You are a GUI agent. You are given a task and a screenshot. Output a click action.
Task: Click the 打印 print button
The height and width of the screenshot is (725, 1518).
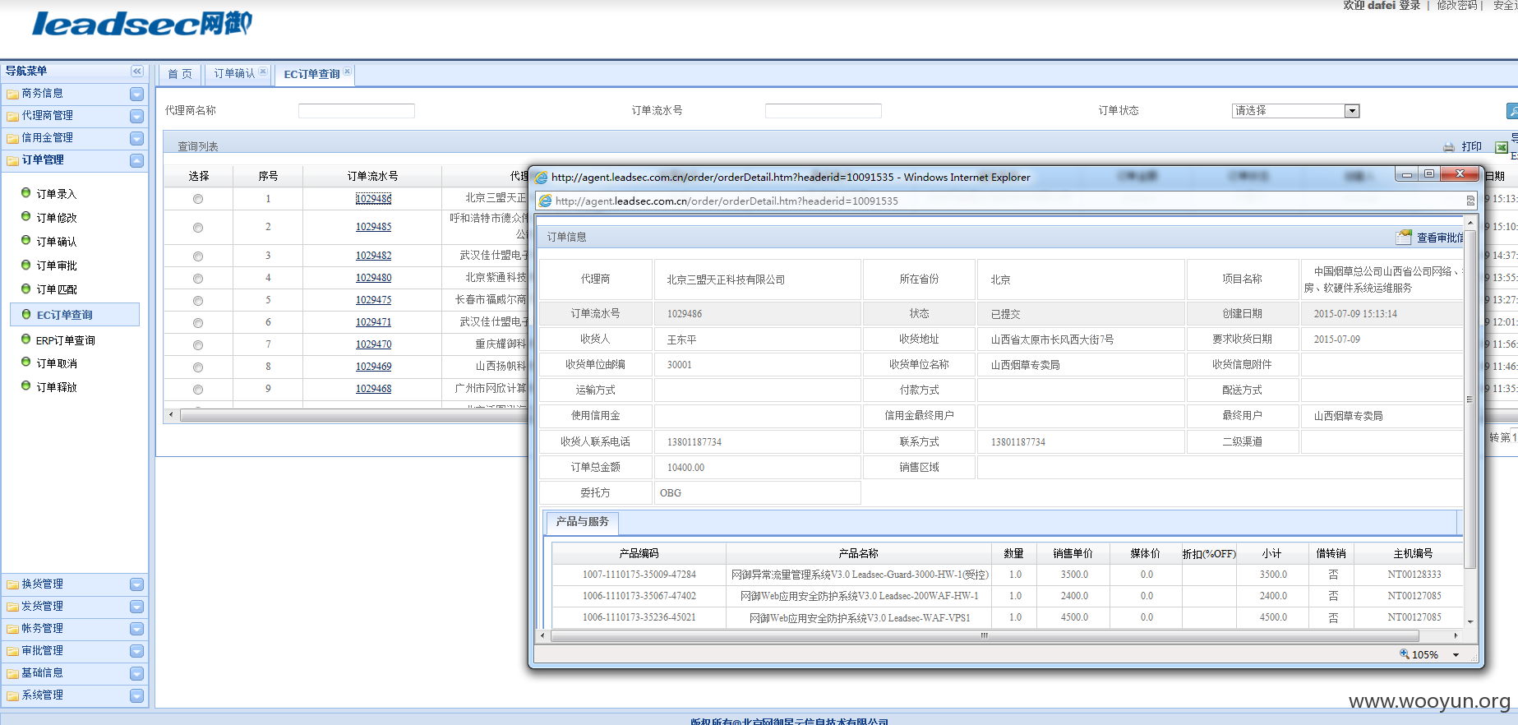[1471, 147]
